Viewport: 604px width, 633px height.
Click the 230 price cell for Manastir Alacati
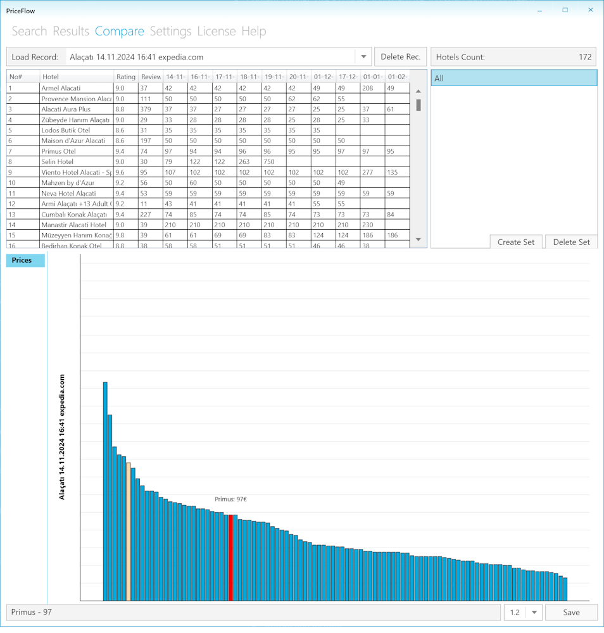coord(372,225)
